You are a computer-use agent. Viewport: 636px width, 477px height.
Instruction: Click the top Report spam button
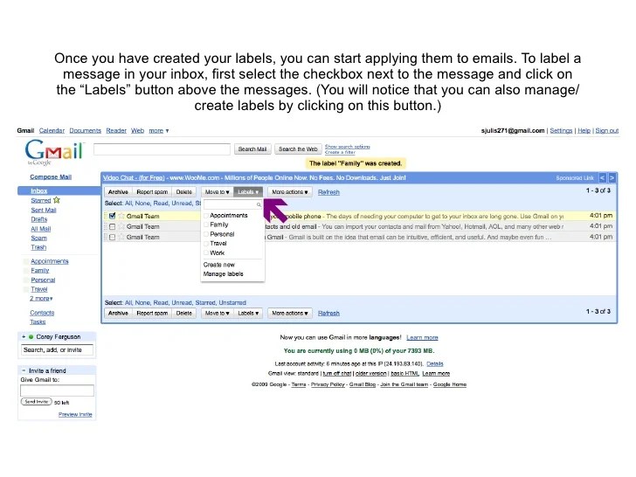152,192
